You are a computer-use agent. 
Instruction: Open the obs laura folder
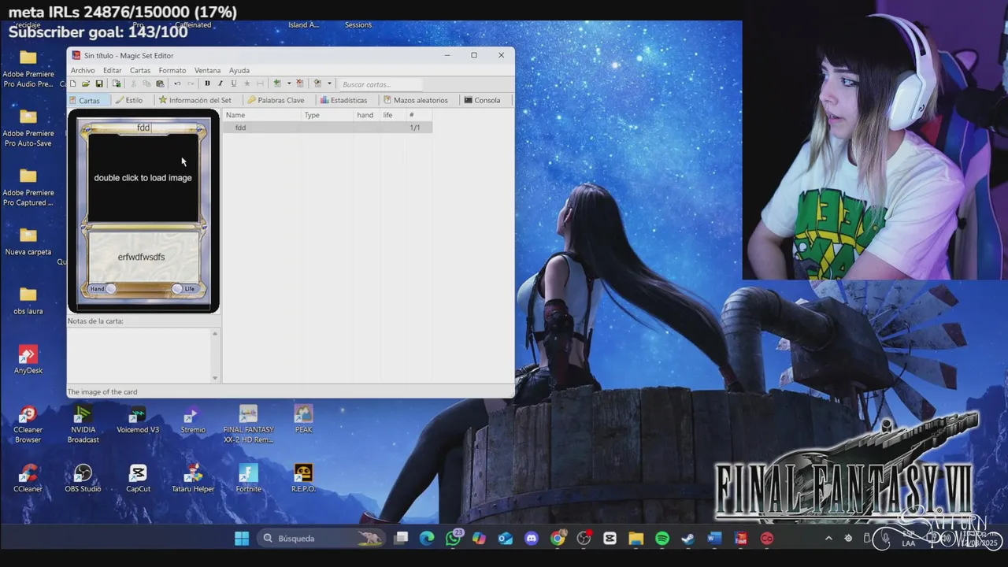[x=28, y=301]
